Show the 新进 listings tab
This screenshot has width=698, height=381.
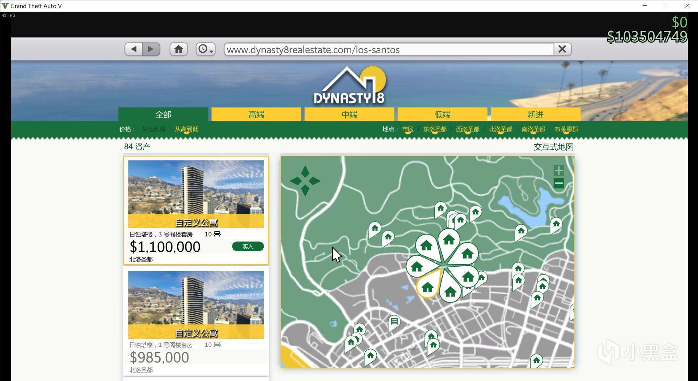pyautogui.click(x=535, y=115)
